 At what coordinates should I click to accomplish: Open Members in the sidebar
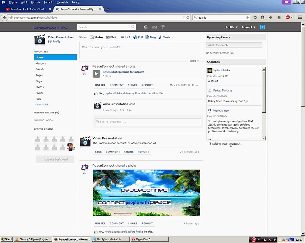(x=41, y=63)
